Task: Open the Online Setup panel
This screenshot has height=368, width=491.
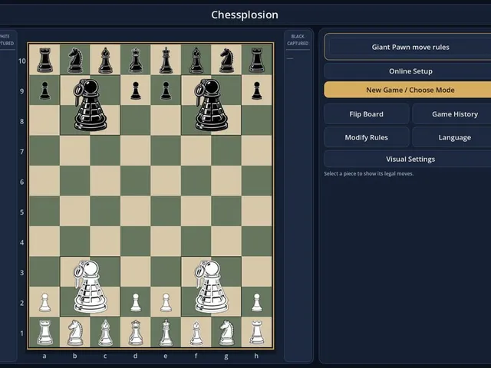Action: pos(410,71)
